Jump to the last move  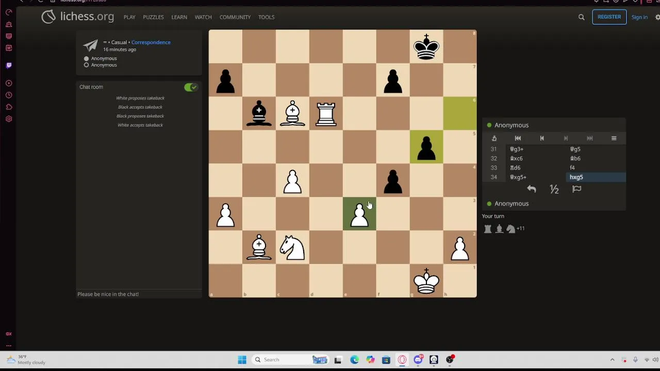(590, 138)
